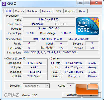
Task: Click the Intel Core i7 inside logo
Action: [88, 26]
